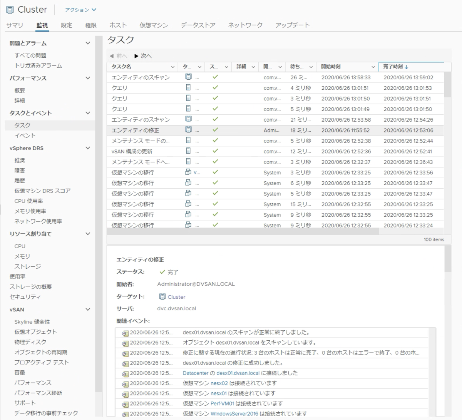Open セキュリティ in sidebar
The height and width of the screenshot is (420, 462).
click(x=25, y=297)
